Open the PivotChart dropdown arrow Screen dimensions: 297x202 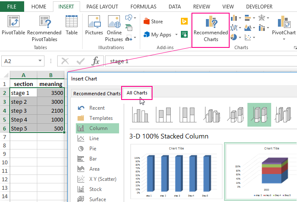tap(283, 39)
